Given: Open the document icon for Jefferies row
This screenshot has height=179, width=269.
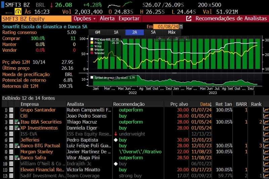Looking at the screenshot, I should tap(11, 140).
